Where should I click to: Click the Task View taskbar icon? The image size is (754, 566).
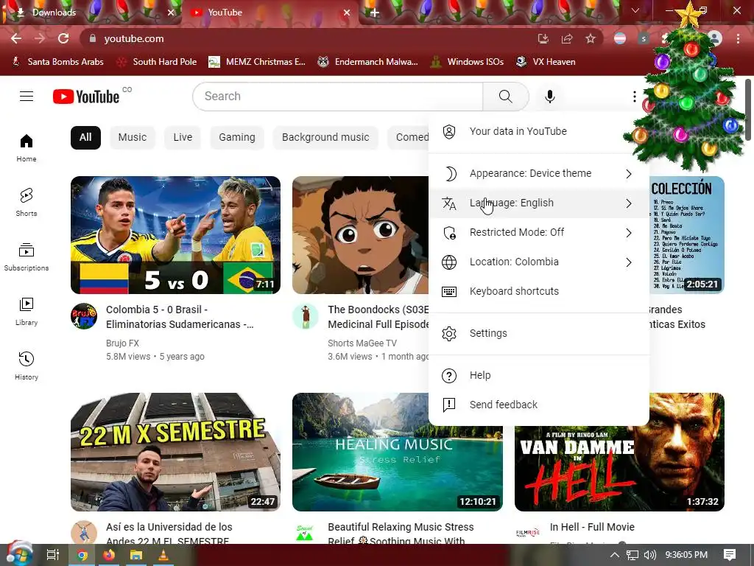52,556
